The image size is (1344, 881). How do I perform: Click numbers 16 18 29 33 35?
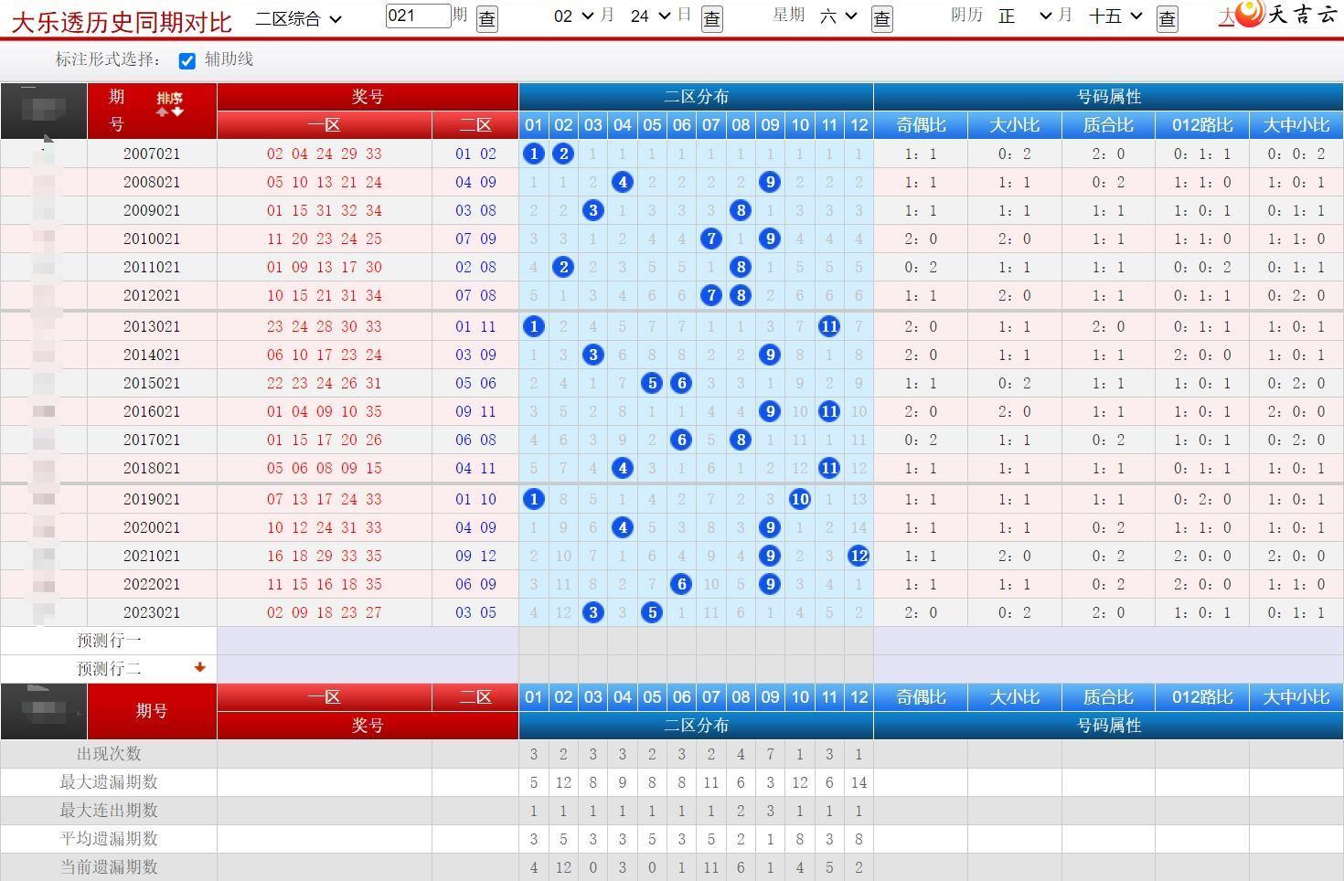[x=325, y=556]
